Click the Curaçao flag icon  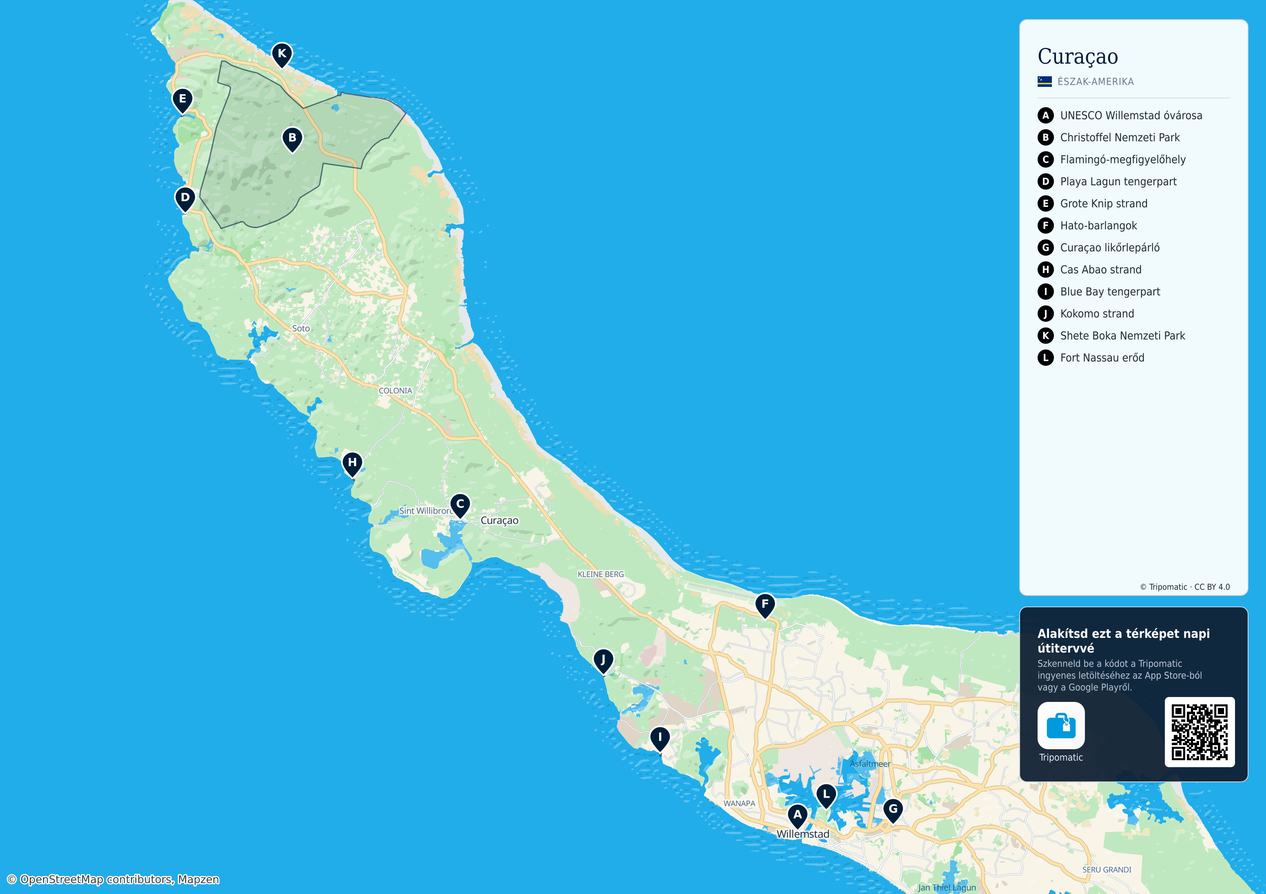click(x=1045, y=82)
